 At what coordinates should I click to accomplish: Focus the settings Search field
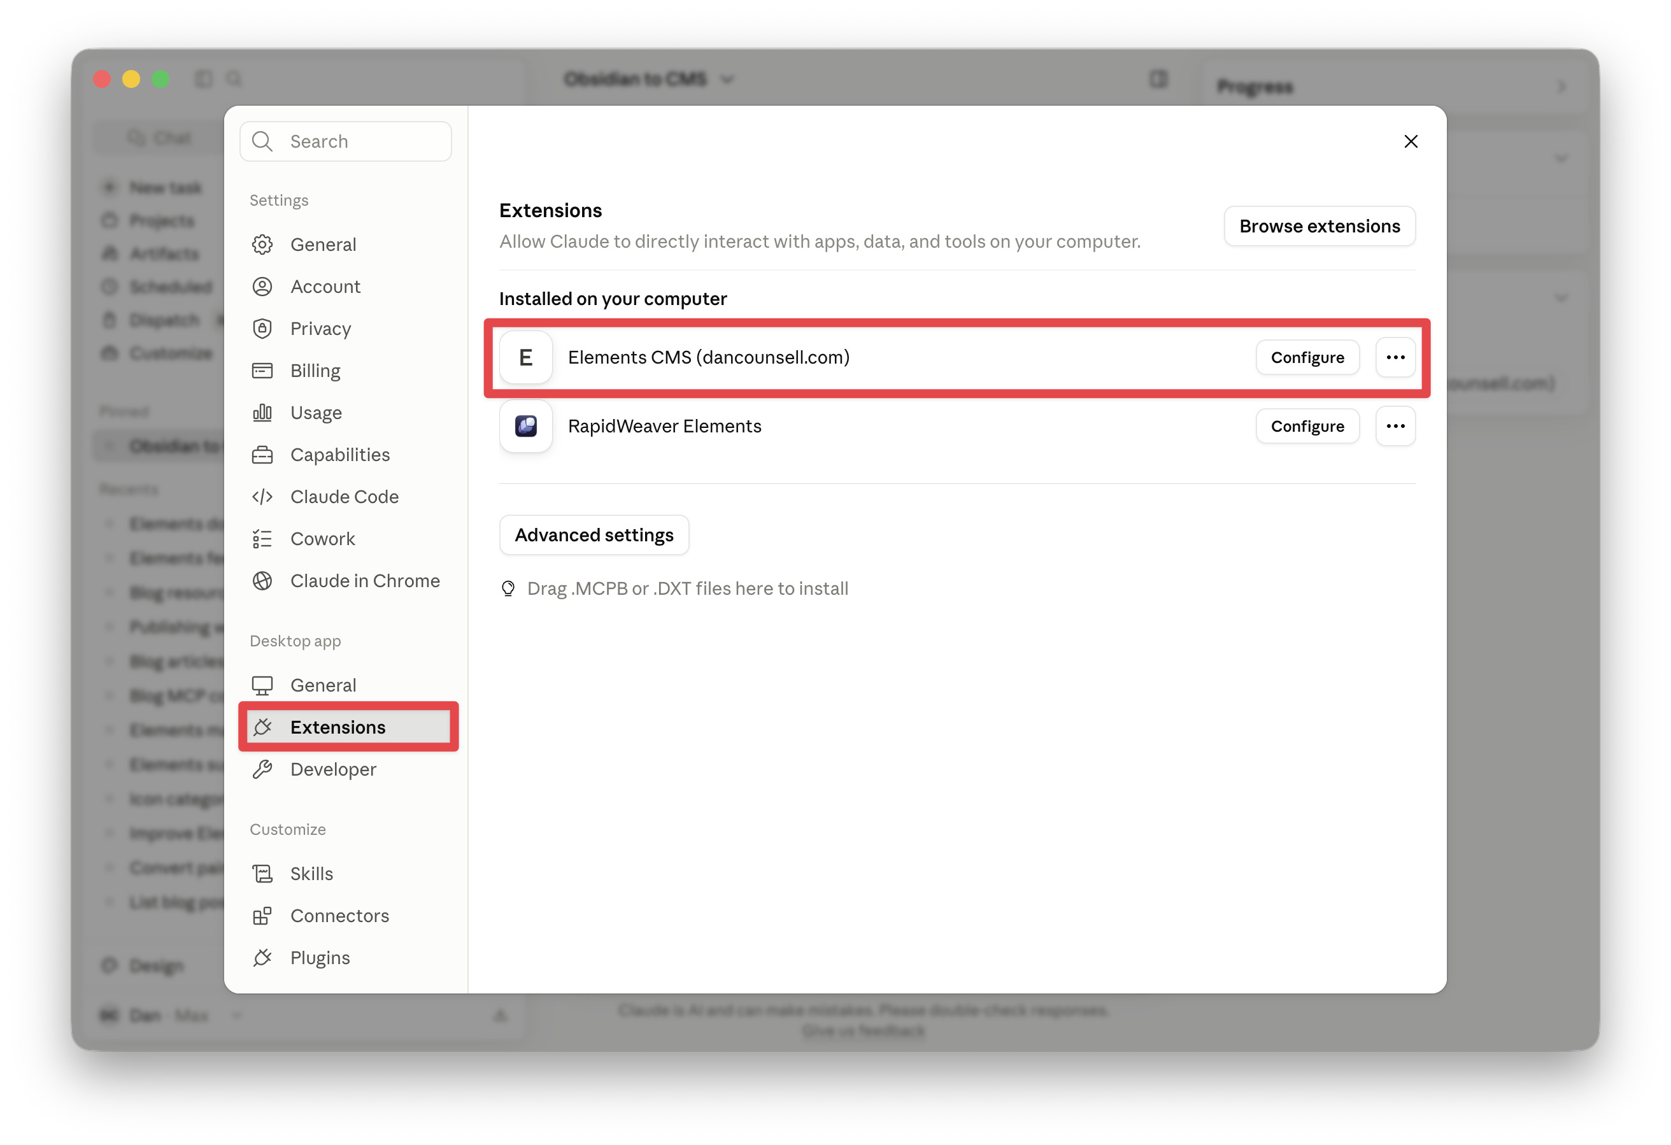tap(346, 141)
